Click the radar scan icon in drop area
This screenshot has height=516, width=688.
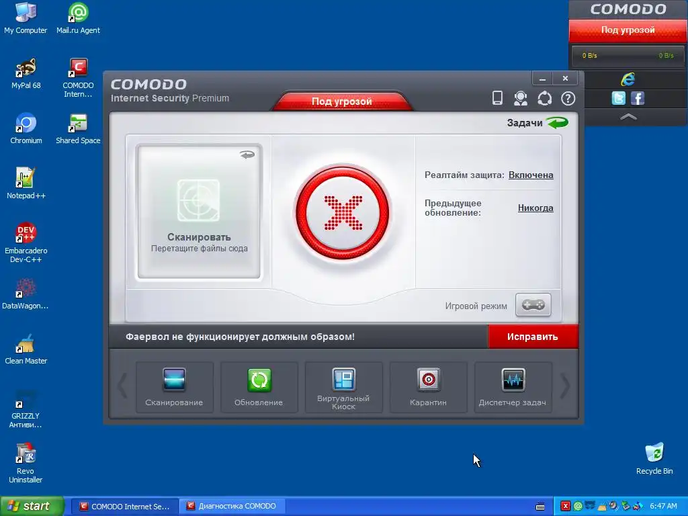pyautogui.click(x=198, y=200)
